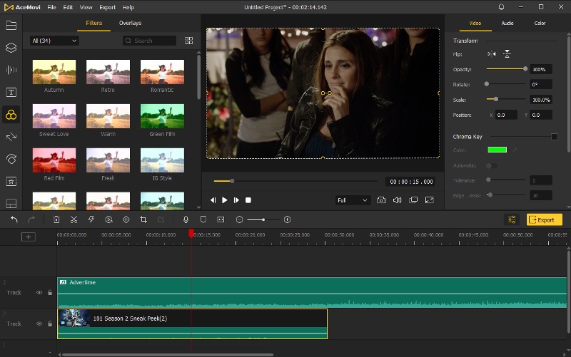This screenshot has height=357, width=571.
Task: Split the clip with scissors icon
Action: [x=74, y=219]
